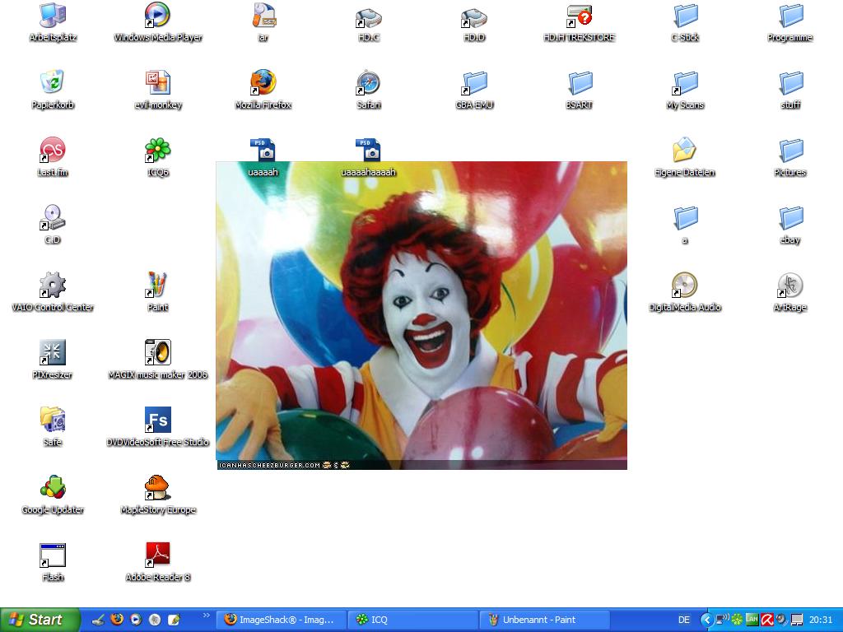This screenshot has height=632, width=843.
Task: Expand hidden Quick Launch items chevron
Action: point(207,616)
